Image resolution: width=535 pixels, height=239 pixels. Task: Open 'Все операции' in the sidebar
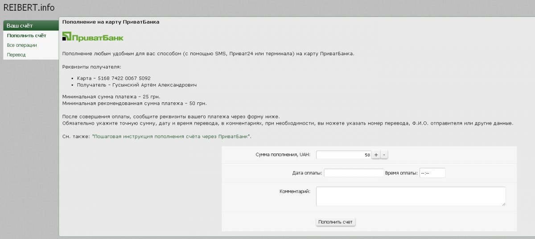22,45
